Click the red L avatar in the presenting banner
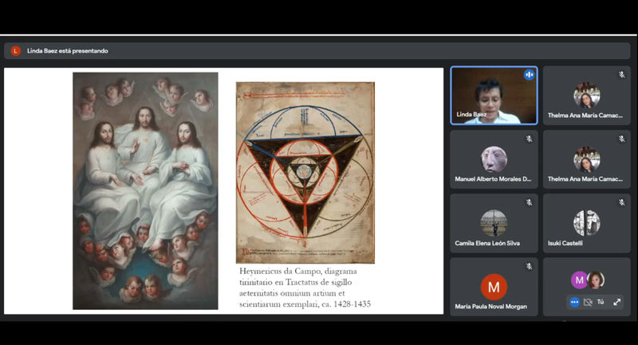Viewport: 638px width, 345px height. coord(15,51)
